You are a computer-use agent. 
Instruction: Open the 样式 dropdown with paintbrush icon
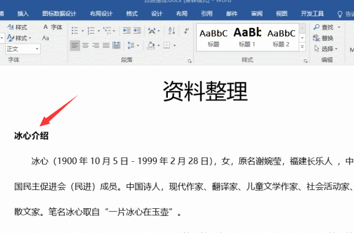coord(19,38)
